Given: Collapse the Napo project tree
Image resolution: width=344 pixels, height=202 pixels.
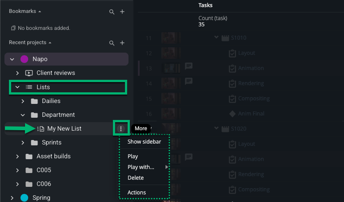Looking at the screenshot, I should 12,59.
